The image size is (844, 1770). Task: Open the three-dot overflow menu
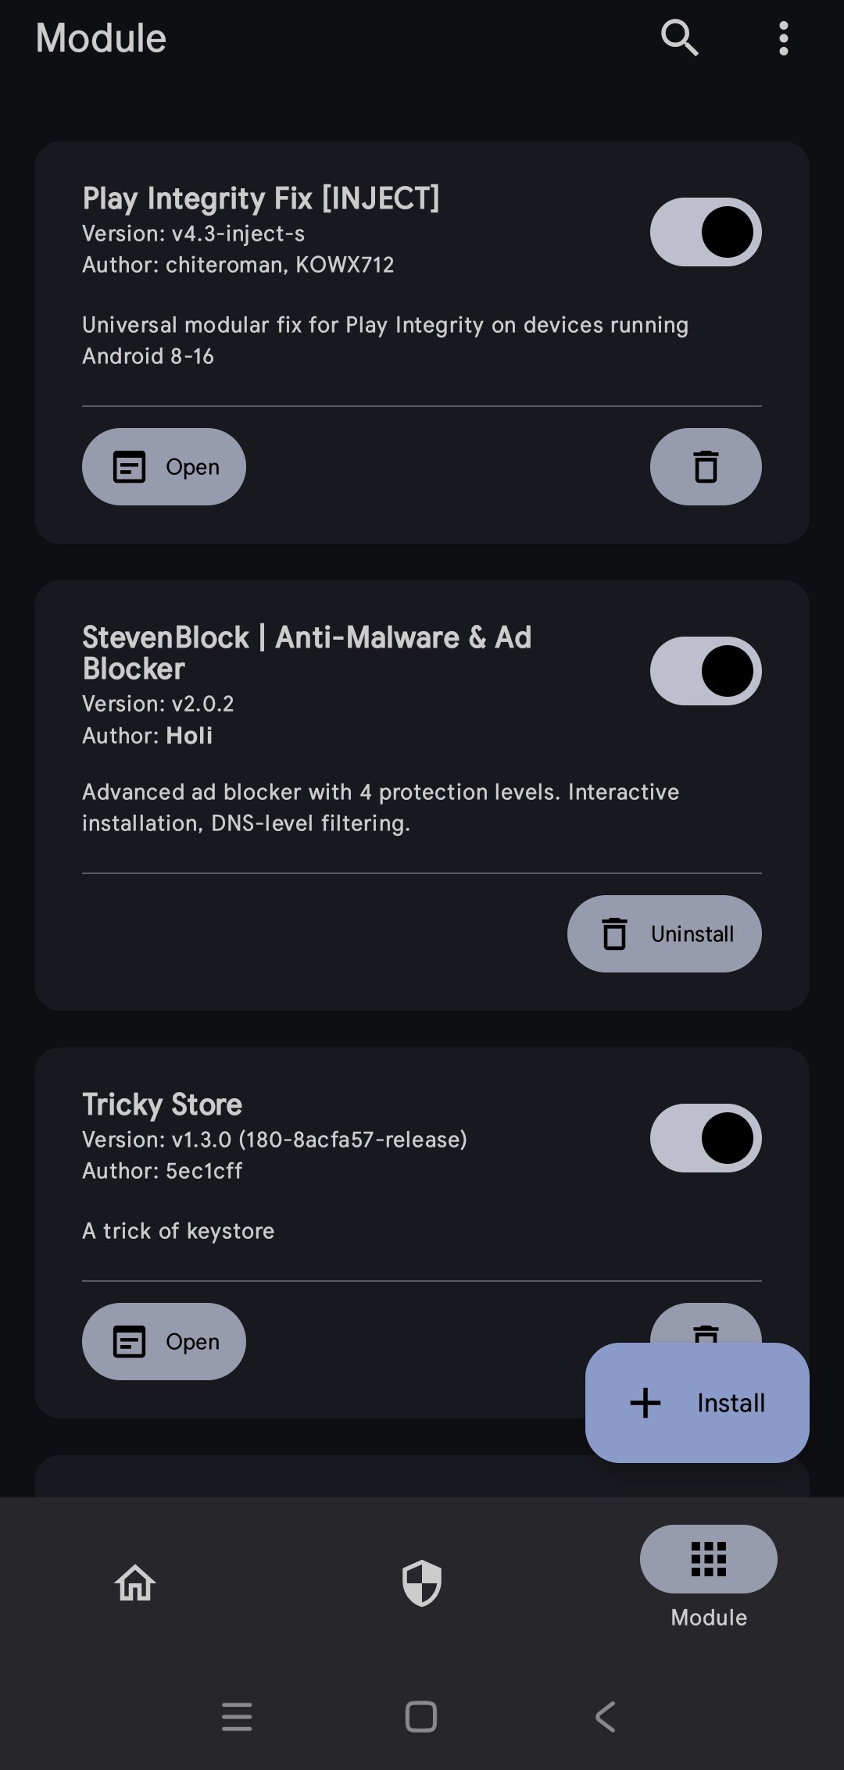(x=783, y=38)
